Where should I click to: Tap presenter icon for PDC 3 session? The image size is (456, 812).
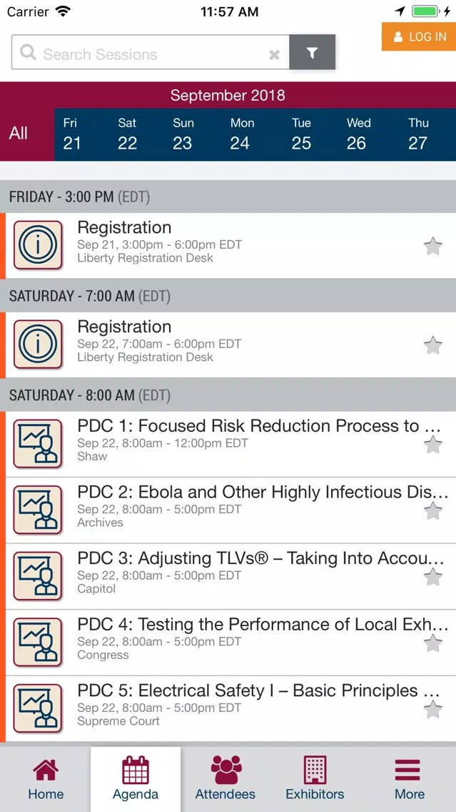click(38, 576)
